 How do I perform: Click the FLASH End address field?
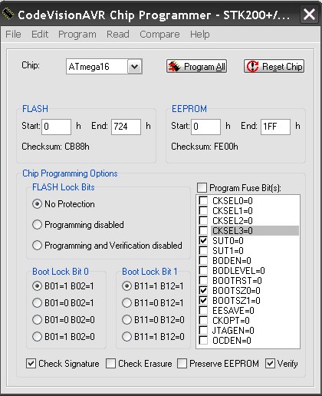point(126,127)
